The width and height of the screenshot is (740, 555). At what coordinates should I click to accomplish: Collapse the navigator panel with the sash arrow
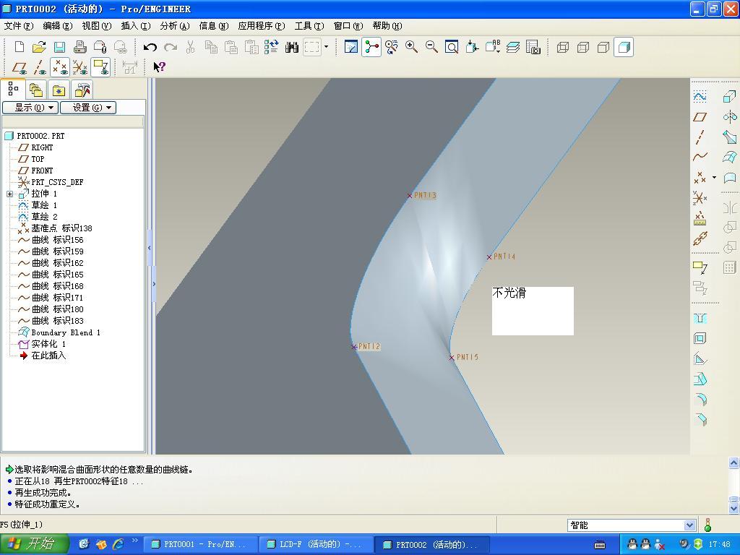pyautogui.click(x=150, y=248)
